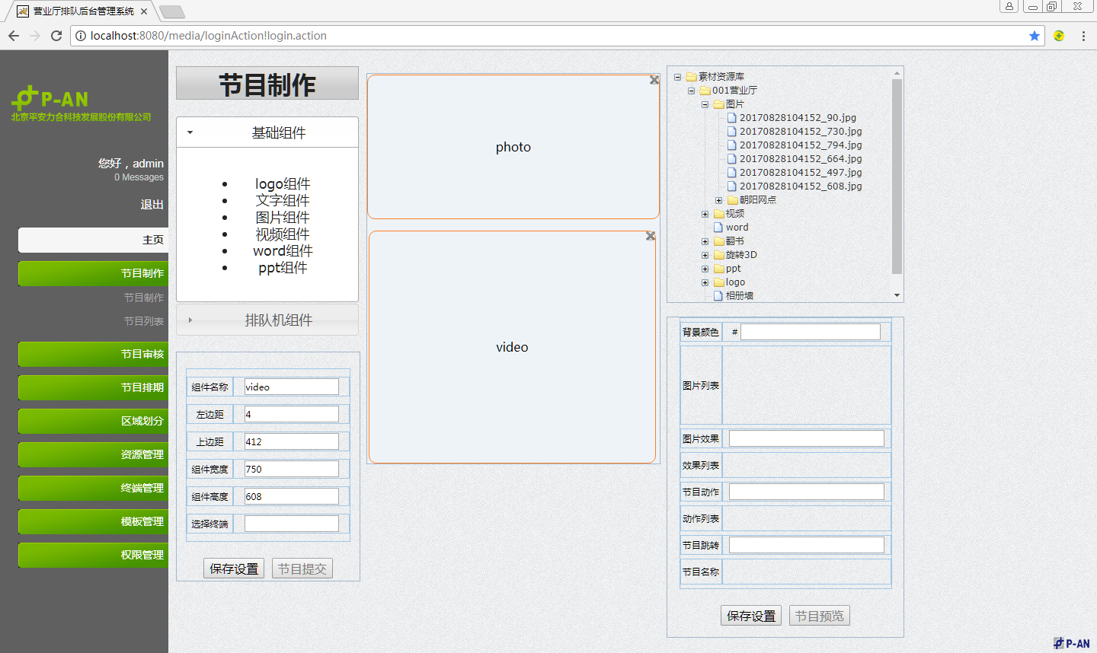This screenshot has width=1097, height=653.
Task: Add a logo组件 component
Action: pos(283,183)
